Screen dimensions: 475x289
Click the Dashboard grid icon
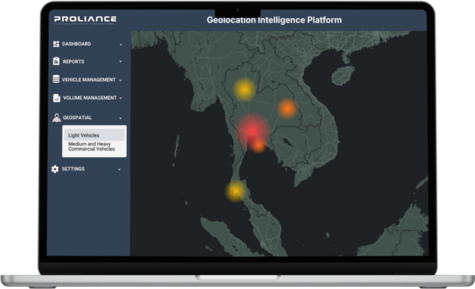(x=56, y=44)
